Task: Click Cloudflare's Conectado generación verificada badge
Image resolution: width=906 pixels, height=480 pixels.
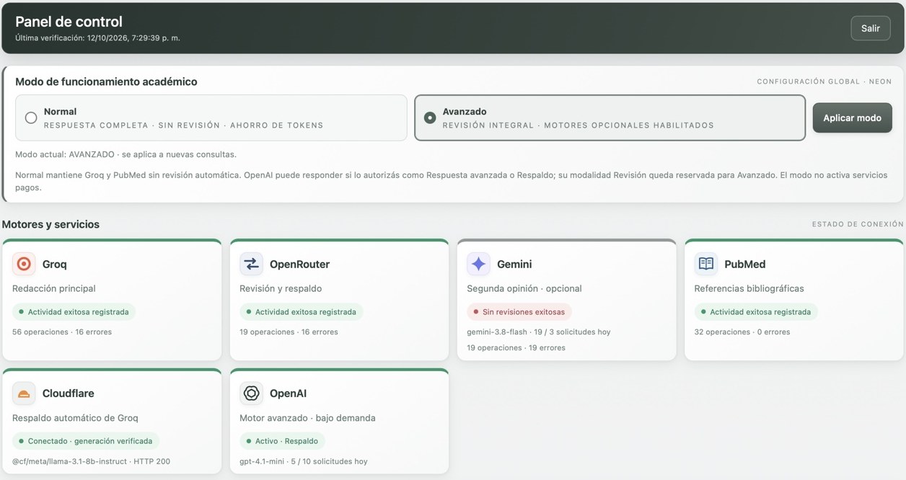Action: 86,441
